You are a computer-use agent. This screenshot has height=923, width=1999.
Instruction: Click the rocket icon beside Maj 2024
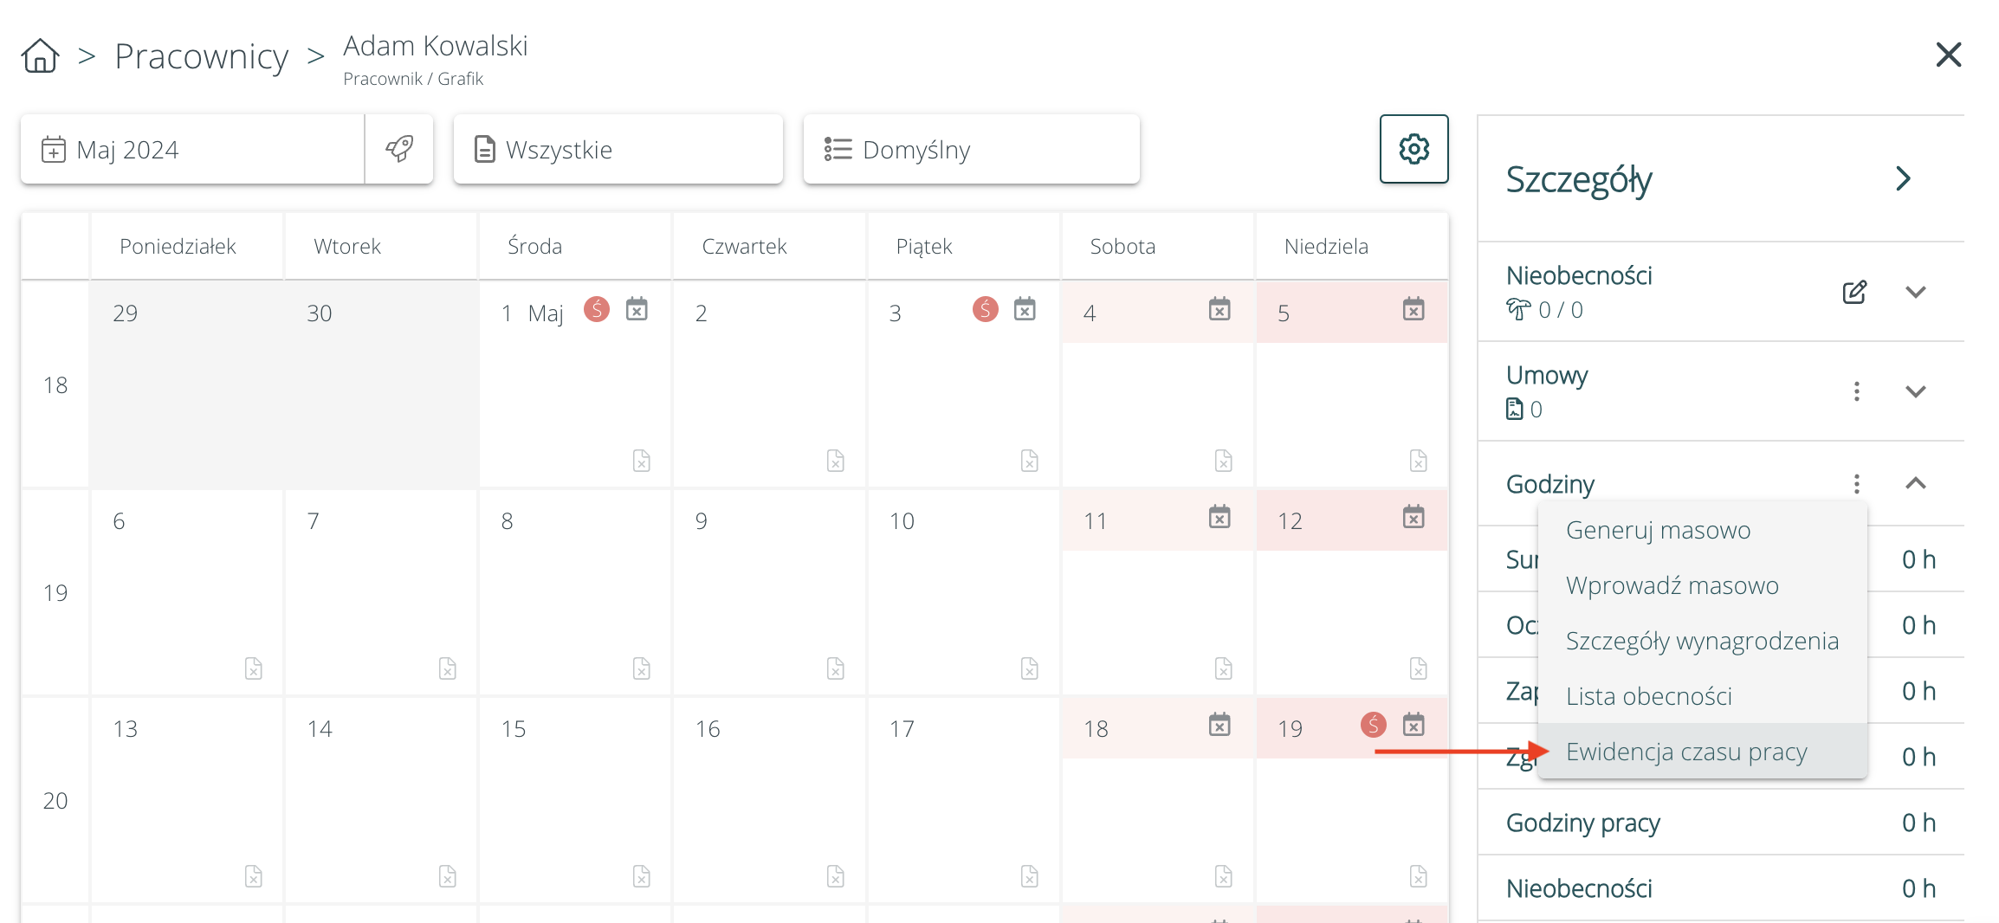(399, 149)
